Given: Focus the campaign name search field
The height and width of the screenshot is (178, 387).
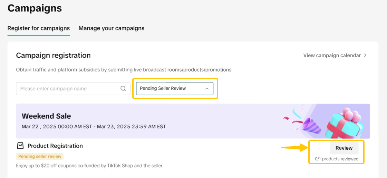Looking at the screenshot, I should (67, 88).
